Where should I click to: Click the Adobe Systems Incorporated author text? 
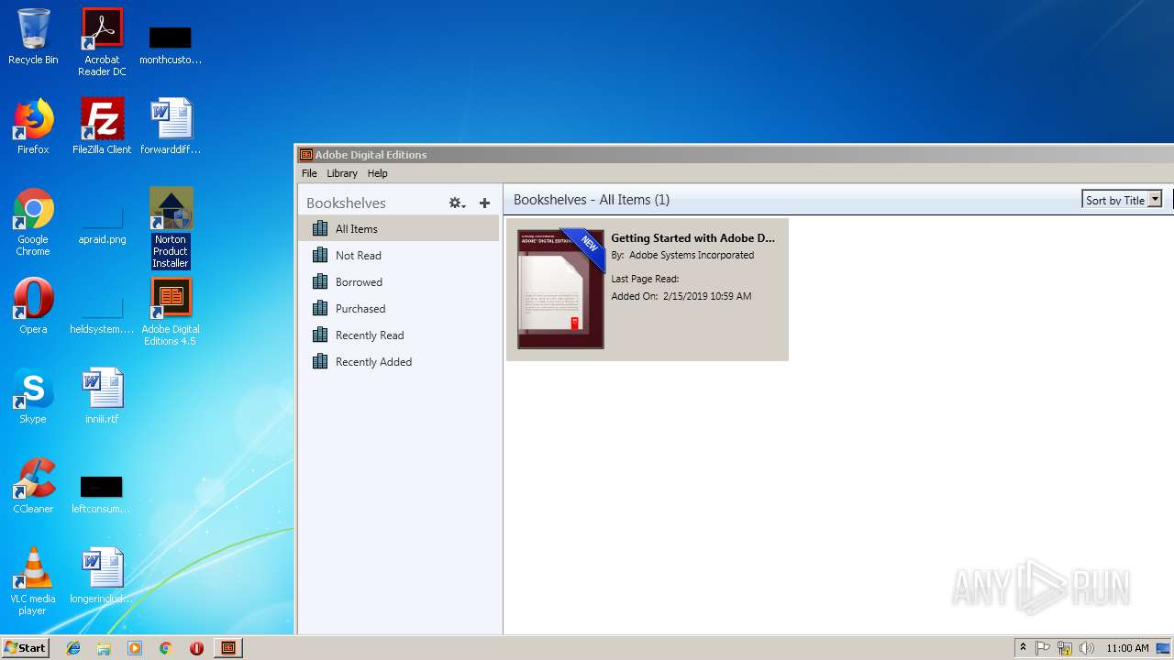point(692,256)
